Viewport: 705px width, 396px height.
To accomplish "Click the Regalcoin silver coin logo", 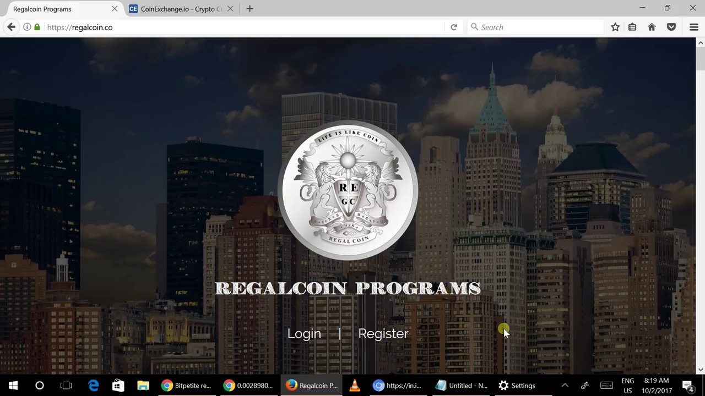I will [348, 190].
